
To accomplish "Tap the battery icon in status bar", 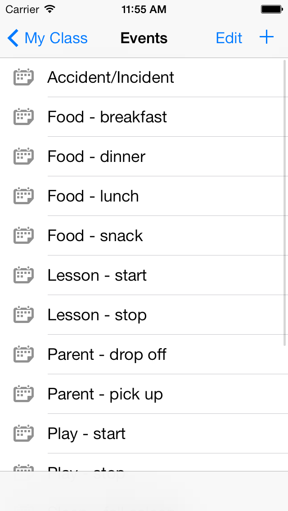I will point(272,9).
